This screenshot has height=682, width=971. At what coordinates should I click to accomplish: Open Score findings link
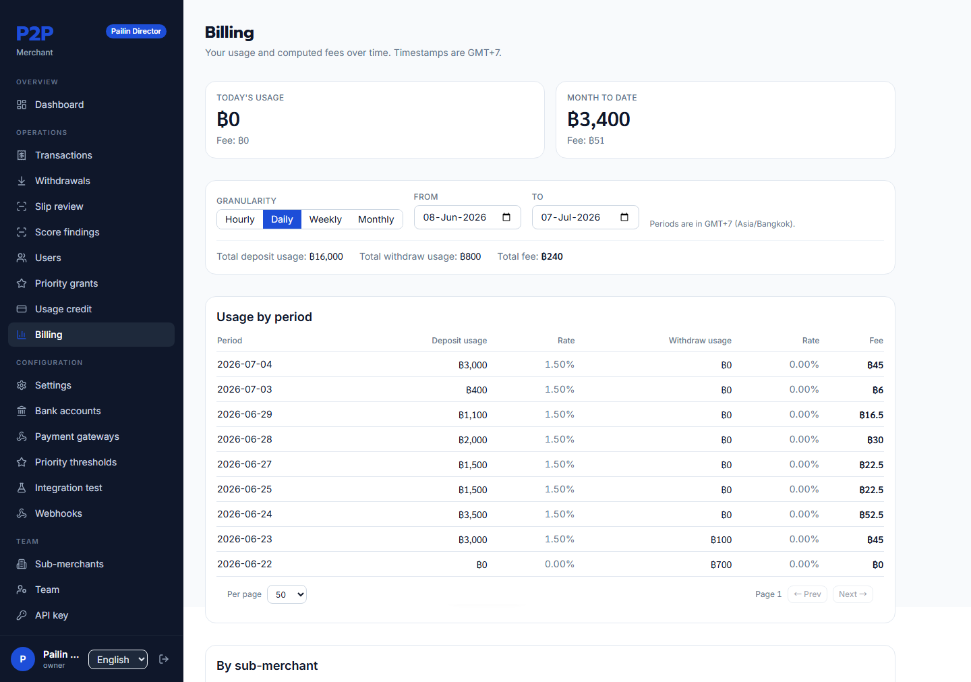(x=92, y=232)
